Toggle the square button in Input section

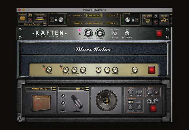(x=56, y=20)
